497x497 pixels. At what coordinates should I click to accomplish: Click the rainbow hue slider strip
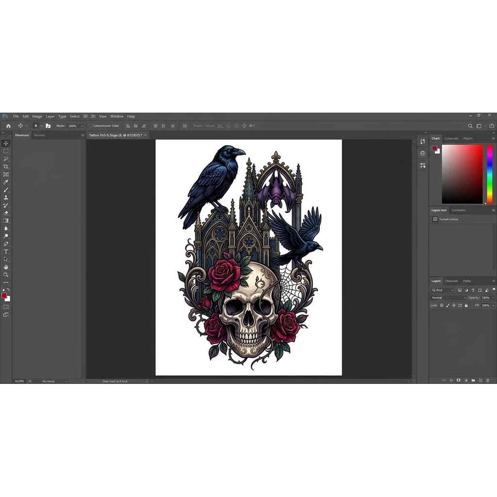[490, 174]
